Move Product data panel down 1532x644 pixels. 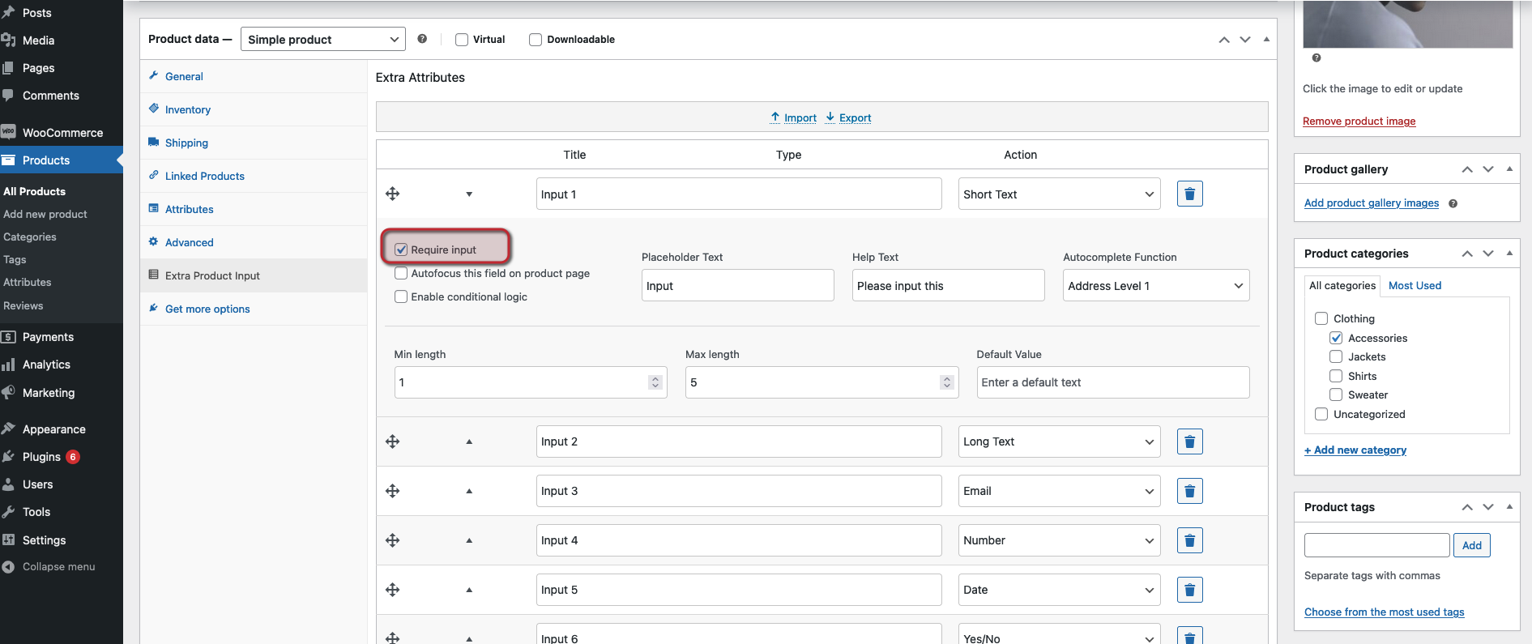[1245, 40]
